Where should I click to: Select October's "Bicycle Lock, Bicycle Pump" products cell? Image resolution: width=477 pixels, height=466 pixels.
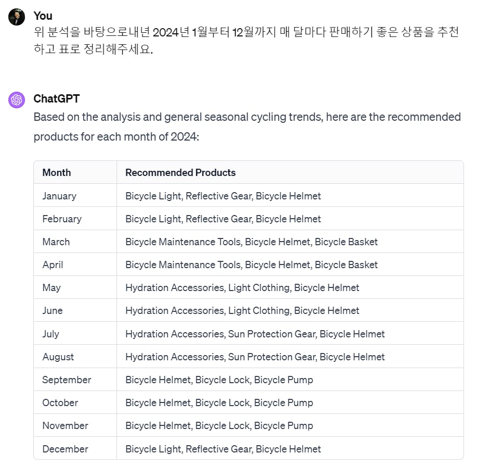click(219, 403)
